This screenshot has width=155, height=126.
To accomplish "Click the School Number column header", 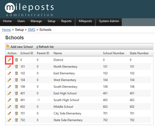I will pyautogui.click(x=114, y=53).
